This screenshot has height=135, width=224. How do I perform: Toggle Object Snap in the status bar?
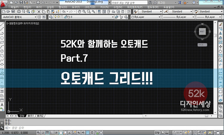61,133
